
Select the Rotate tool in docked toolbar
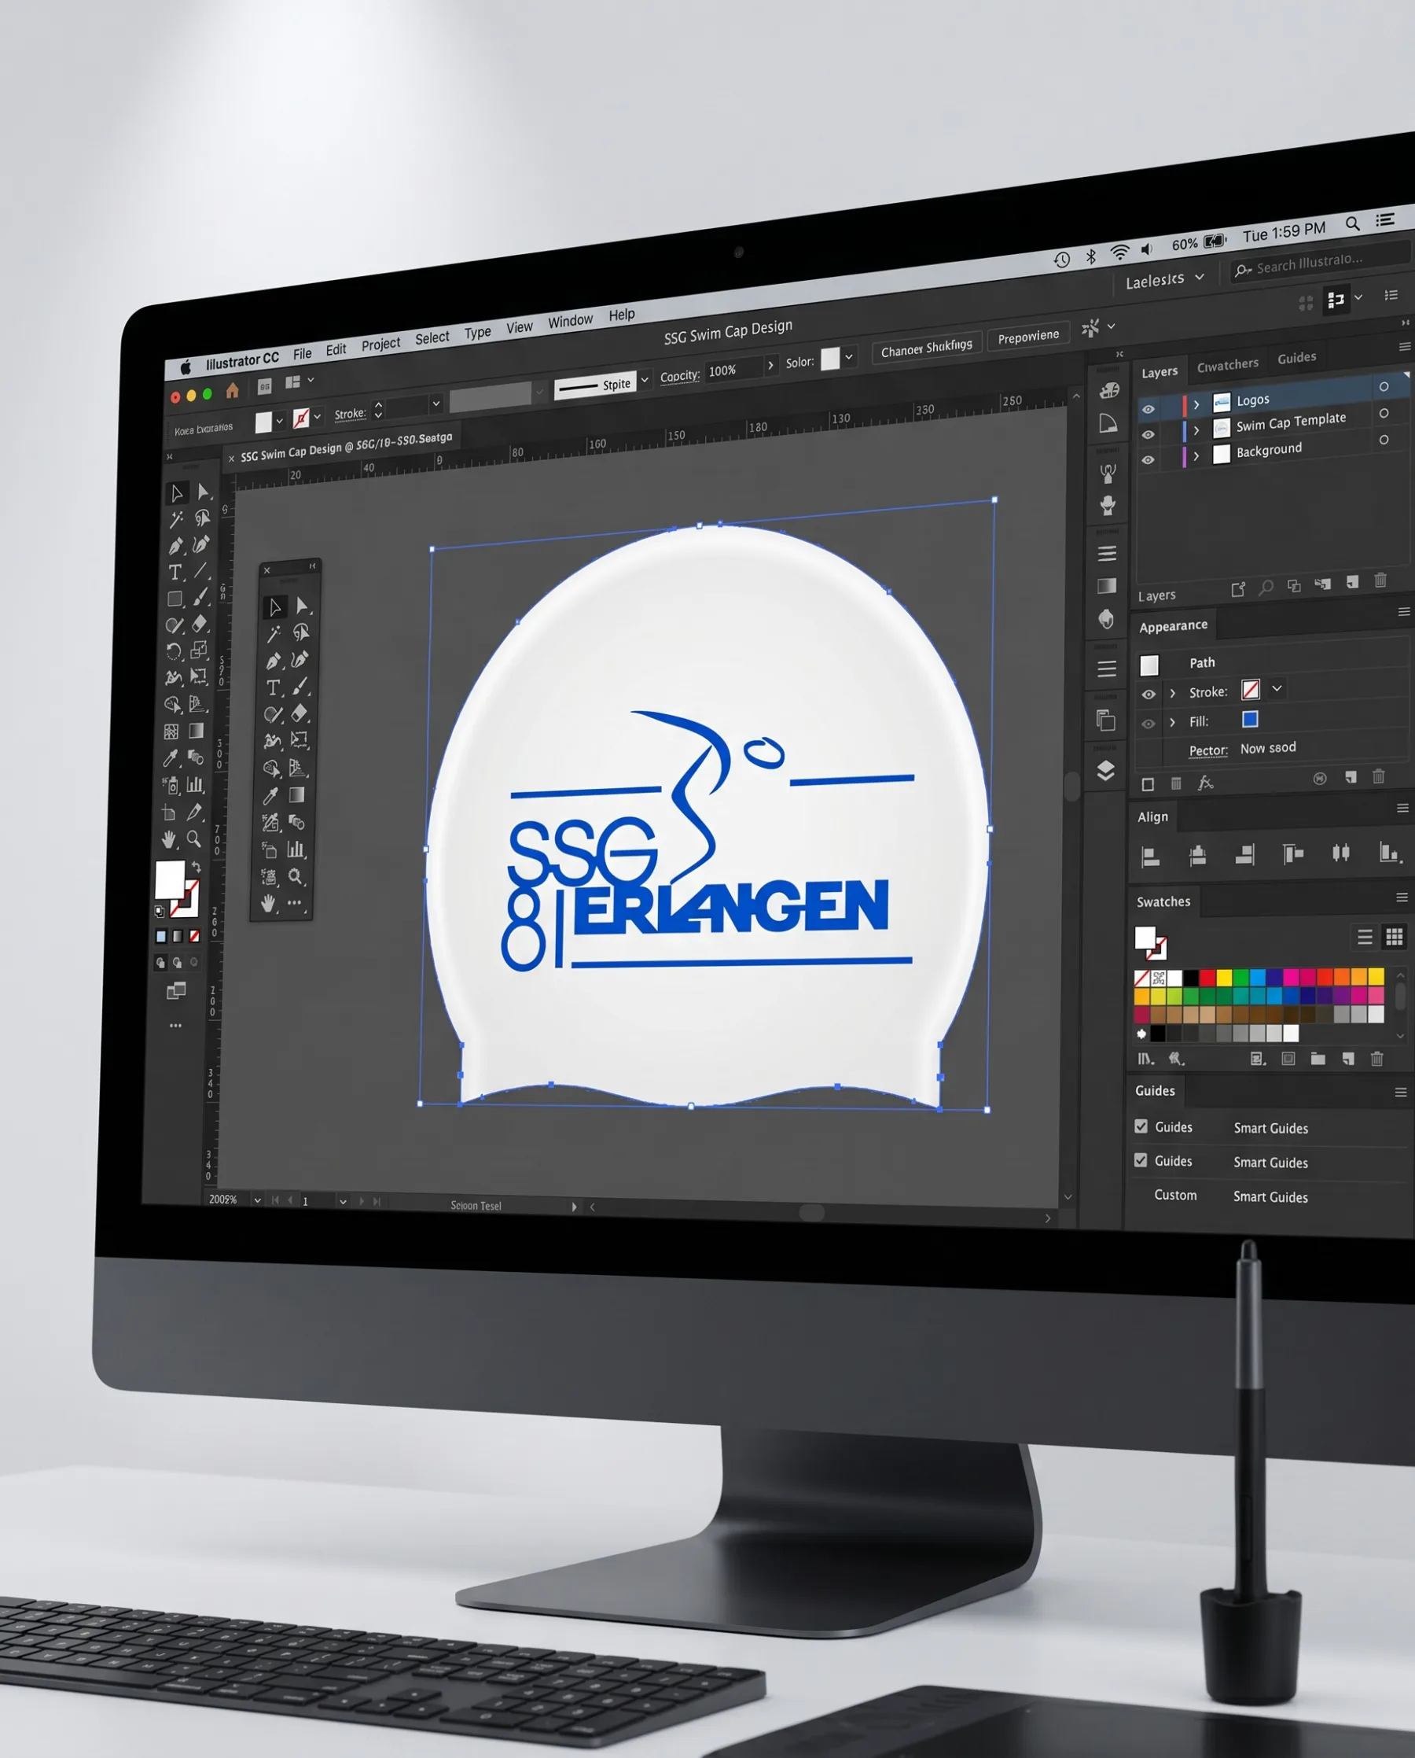pos(174,651)
